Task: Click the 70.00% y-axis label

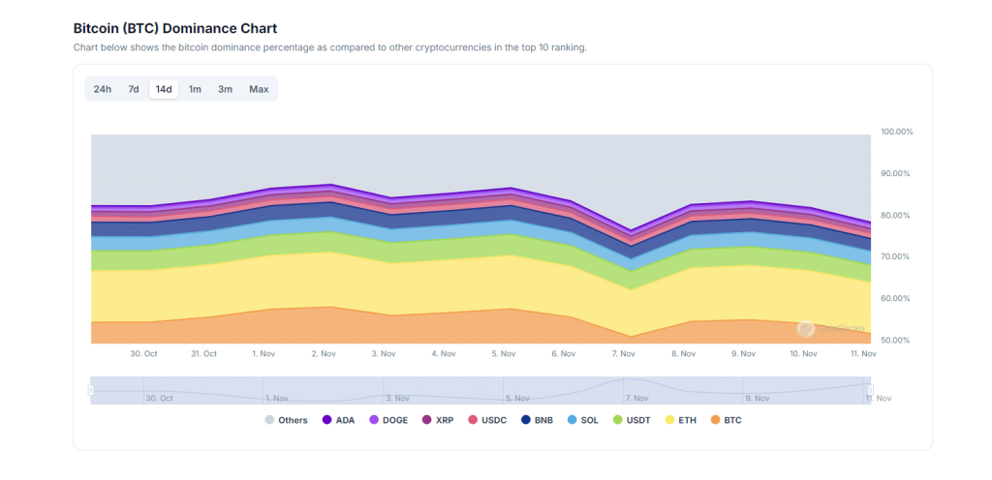Action: [896, 256]
